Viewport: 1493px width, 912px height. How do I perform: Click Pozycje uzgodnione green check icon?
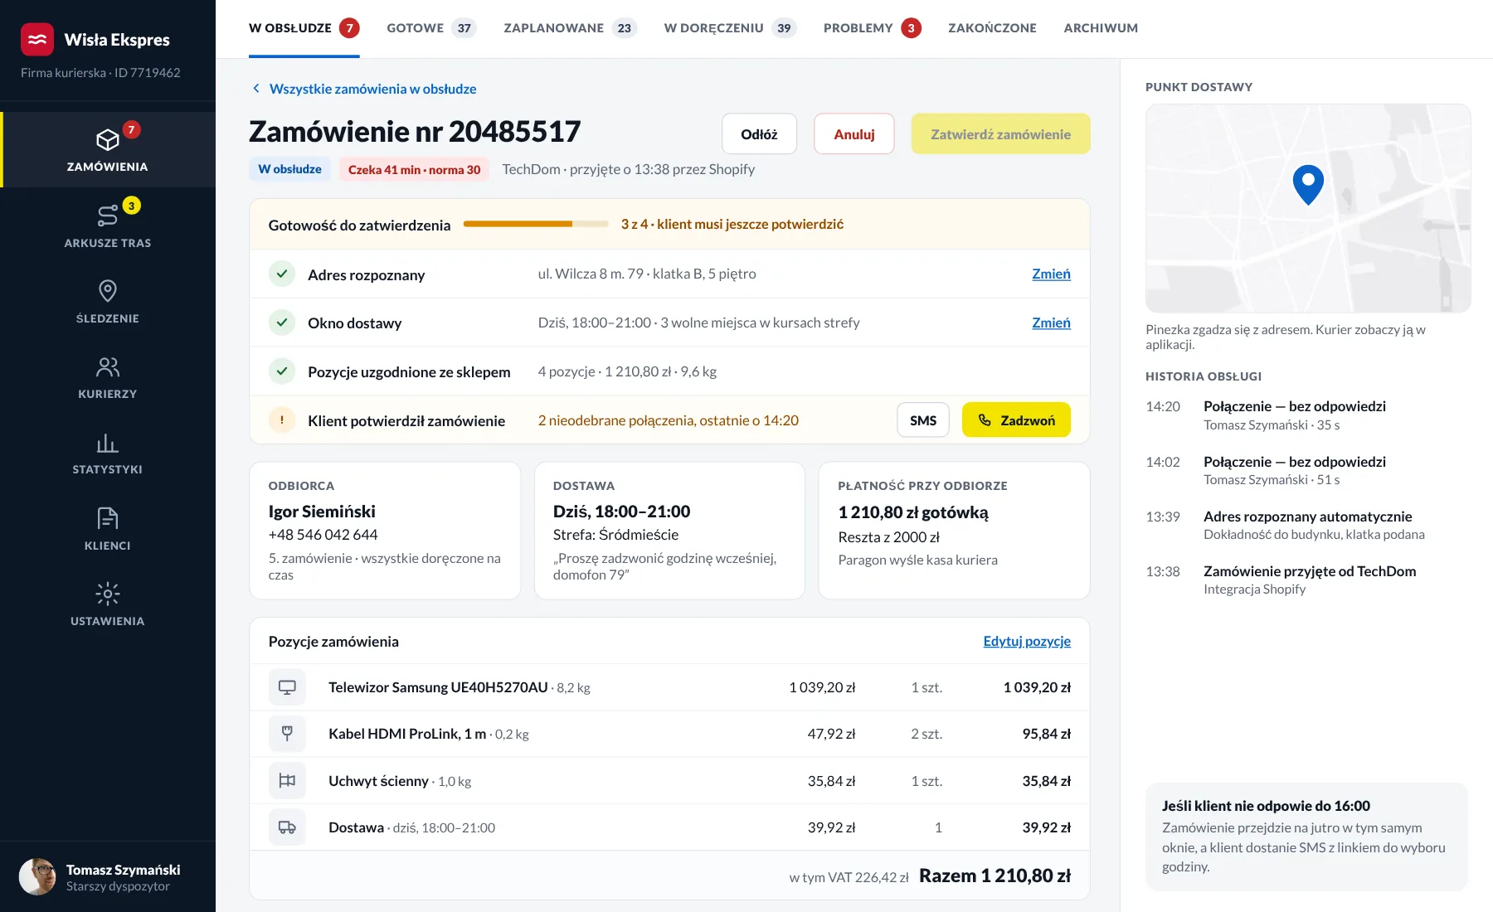pyautogui.click(x=282, y=371)
